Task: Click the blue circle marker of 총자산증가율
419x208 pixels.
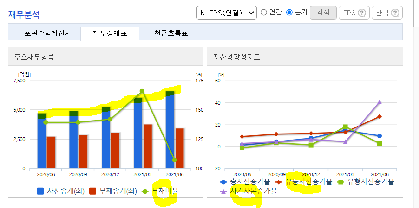Action: coord(223,182)
